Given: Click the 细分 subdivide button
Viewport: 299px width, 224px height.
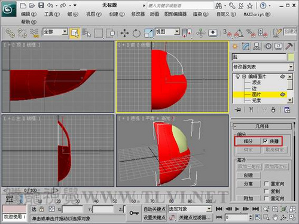Looking at the screenshot, I should coord(248,141).
